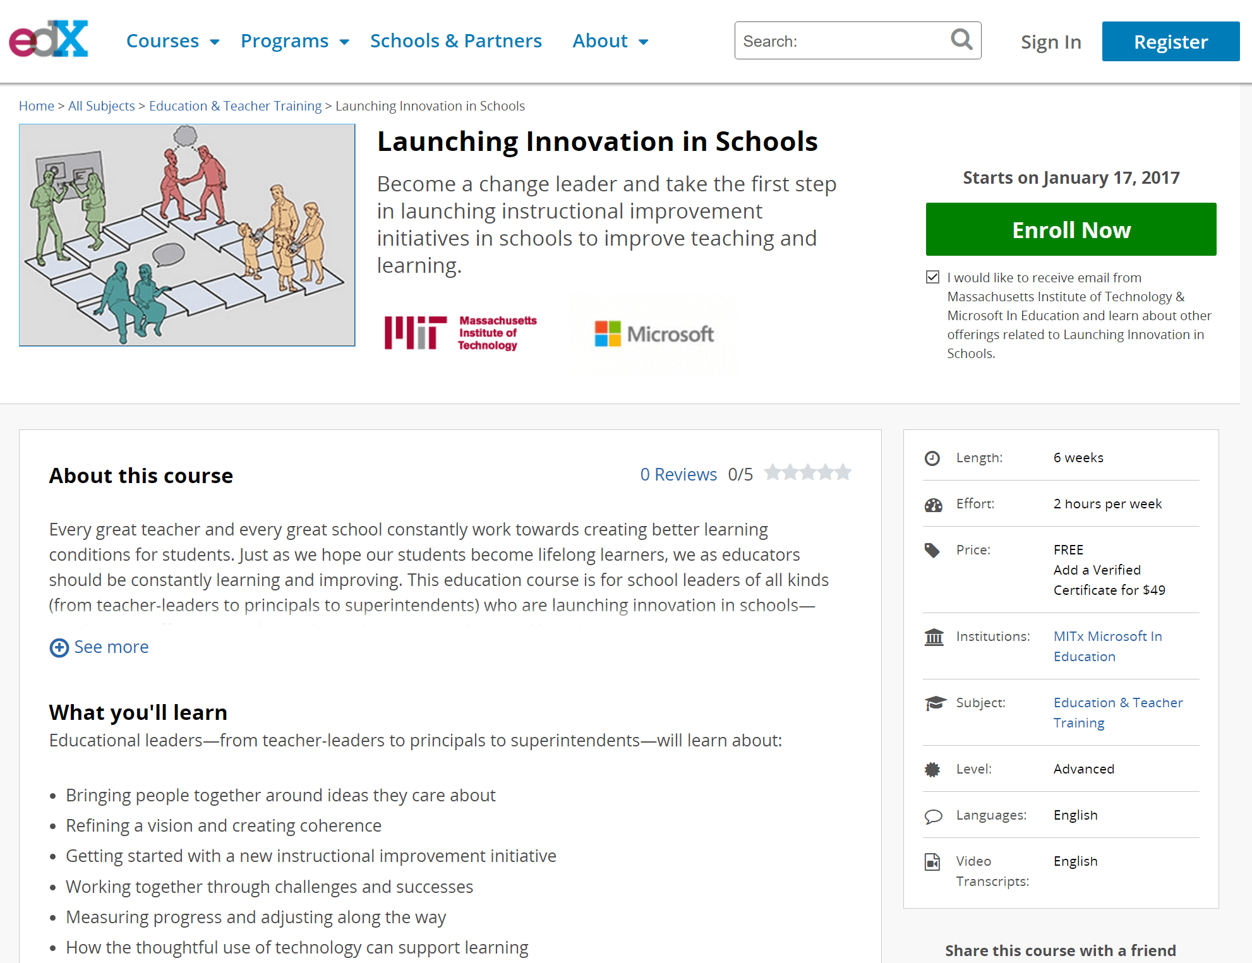
Task: Click the FREE price value
Action: [x=1068, y=550]
